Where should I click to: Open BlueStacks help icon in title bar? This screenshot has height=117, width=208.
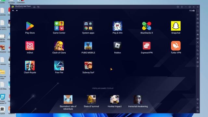178,7
